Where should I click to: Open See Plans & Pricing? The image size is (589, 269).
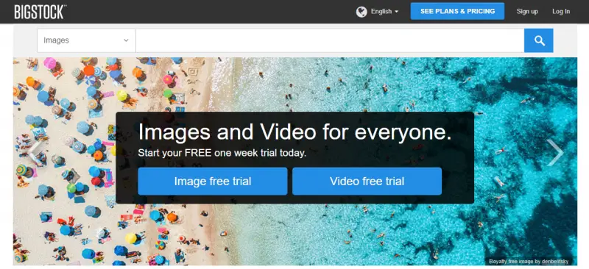457,11
